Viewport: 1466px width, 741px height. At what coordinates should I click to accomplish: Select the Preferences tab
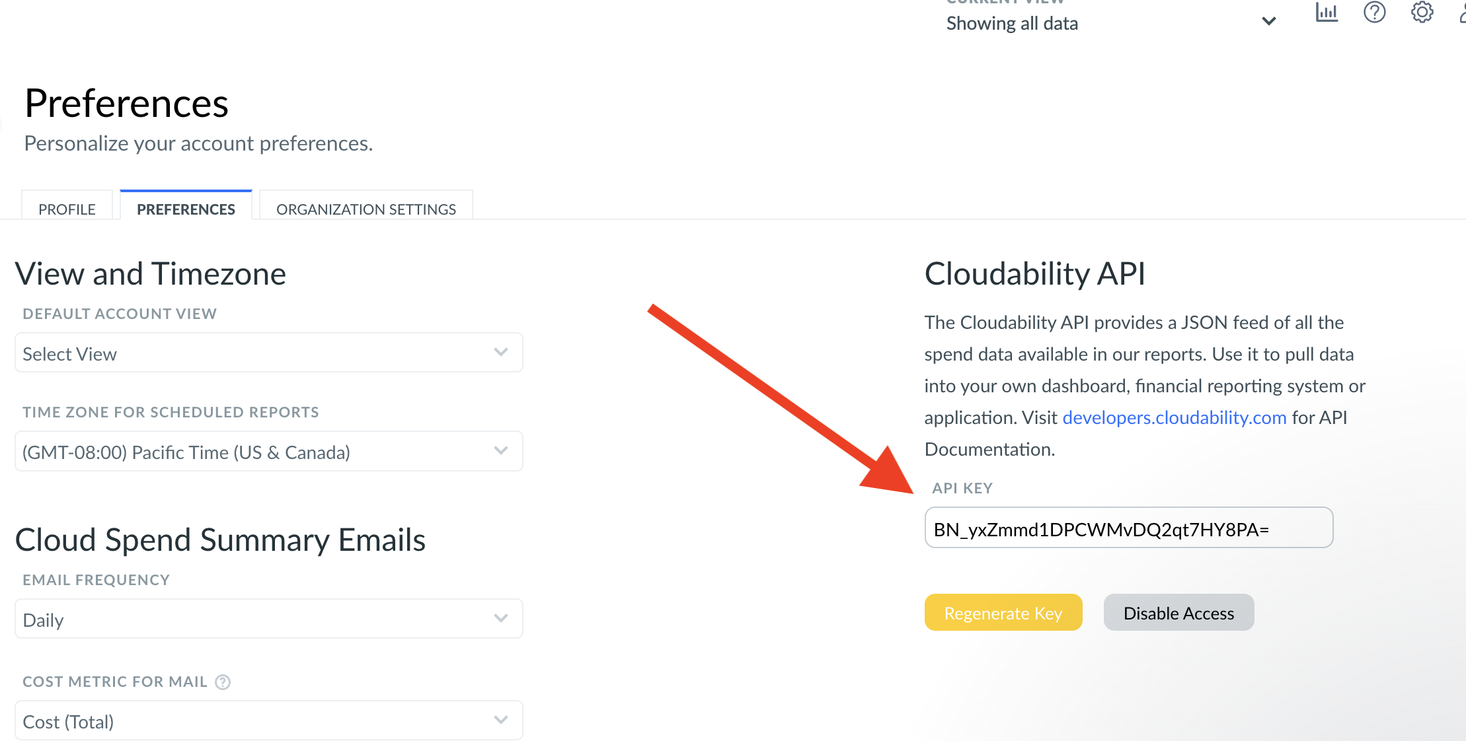coord(186,209)
